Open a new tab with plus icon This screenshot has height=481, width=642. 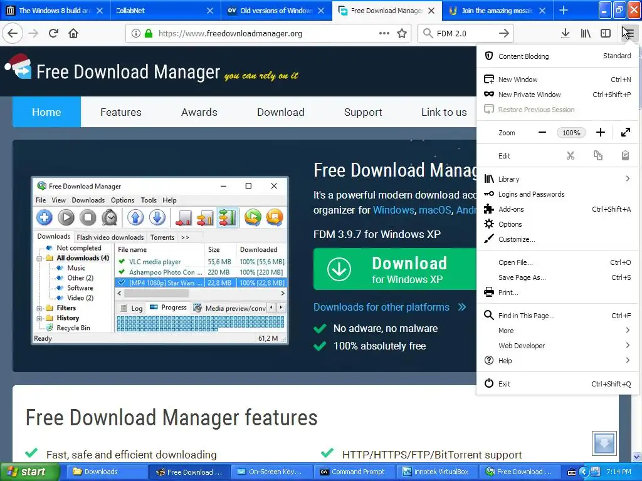pos(564,11)
